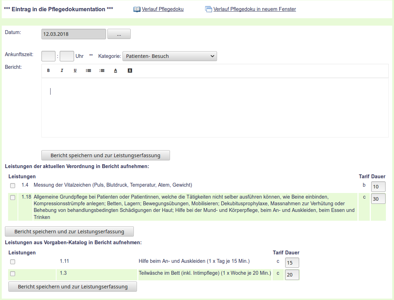Open Verlauf Pflegedoku in neuem Fenster link
This screenshot has width=394, height=300.
[255, 9]
